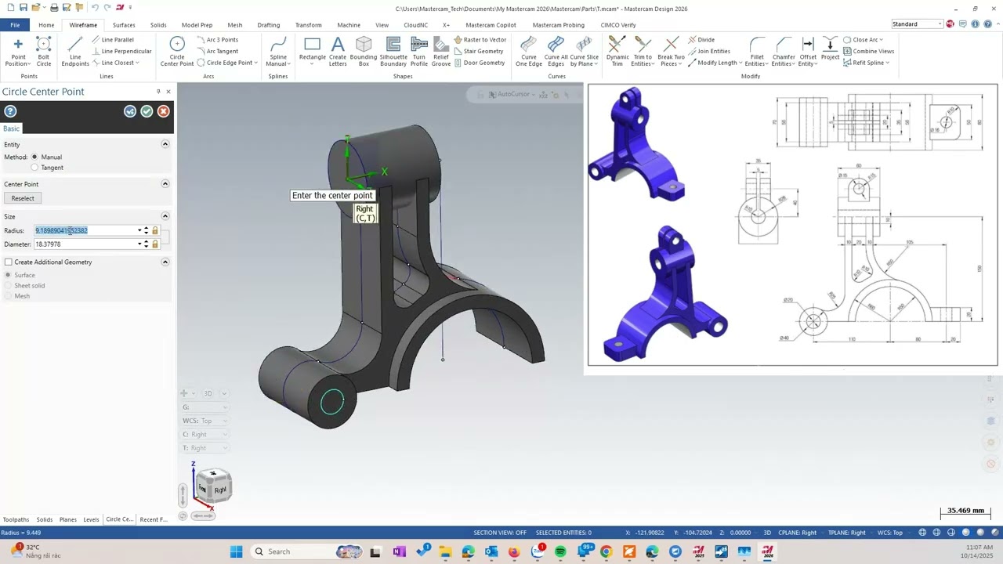
Task: Switch to the Levels manager tab
Action: (91, 519)
